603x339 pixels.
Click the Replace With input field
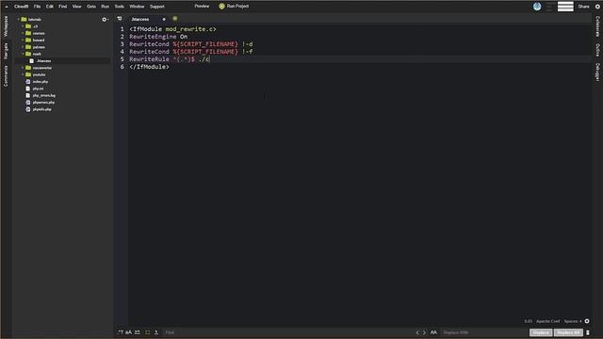coord(484,332)
